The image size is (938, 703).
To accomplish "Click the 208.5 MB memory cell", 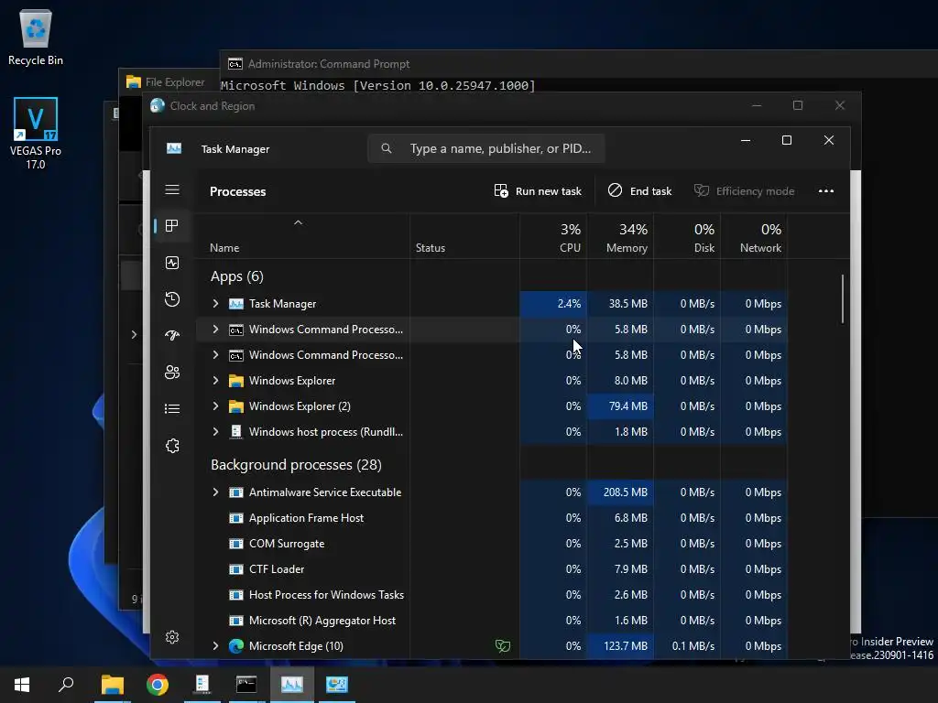I will pyautogui.click(x=620, y=492).
